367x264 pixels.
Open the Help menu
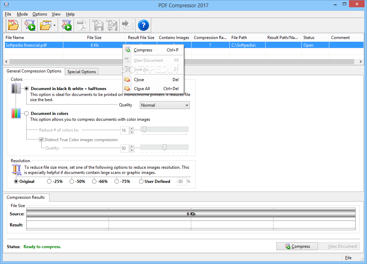pos(70,14)
